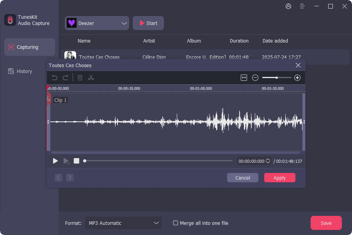Enable Merge all into one file
Viewport: 352px width, 235px height.
(176, 223)
